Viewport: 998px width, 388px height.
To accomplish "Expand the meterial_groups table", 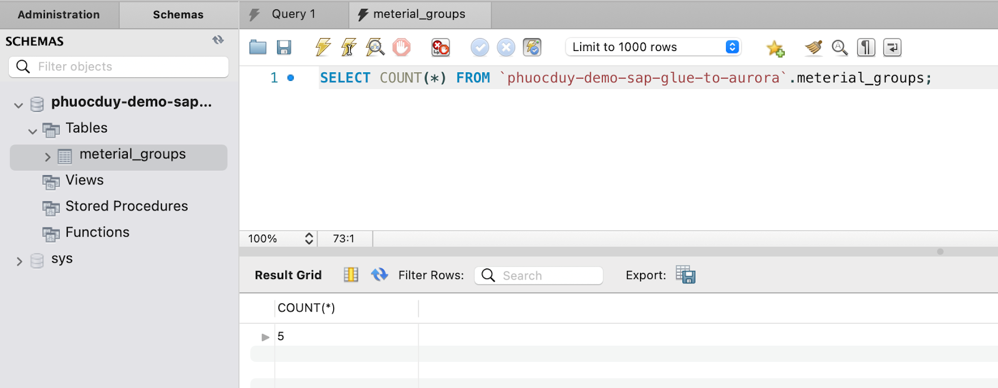I will (47, 157).
